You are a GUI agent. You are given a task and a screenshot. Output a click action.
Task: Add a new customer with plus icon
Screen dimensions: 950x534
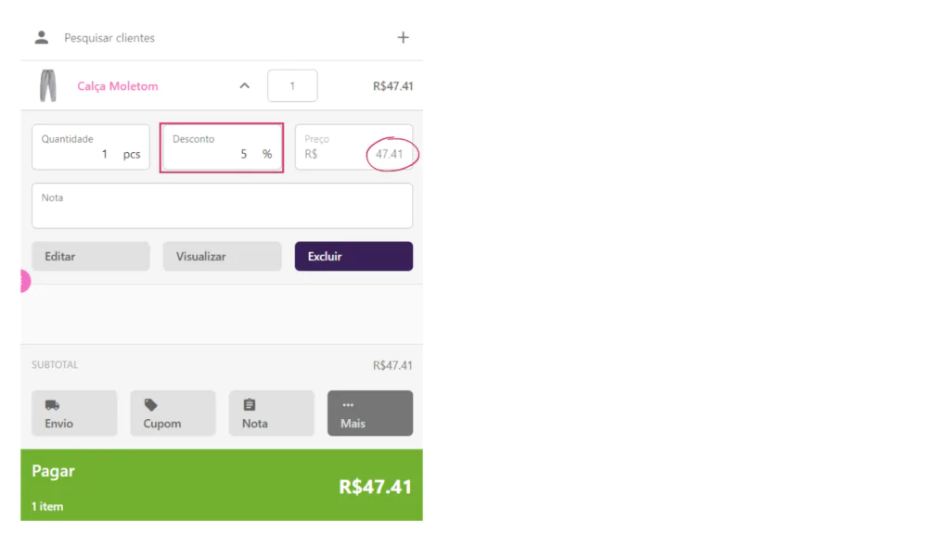[x=403, y=37]
